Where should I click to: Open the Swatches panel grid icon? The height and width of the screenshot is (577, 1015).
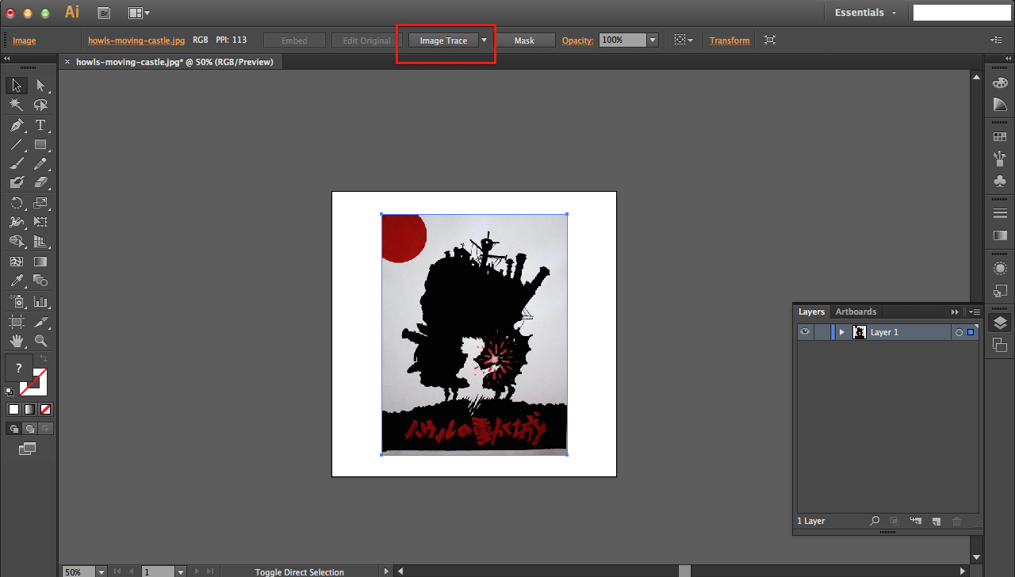[1000, 136]
